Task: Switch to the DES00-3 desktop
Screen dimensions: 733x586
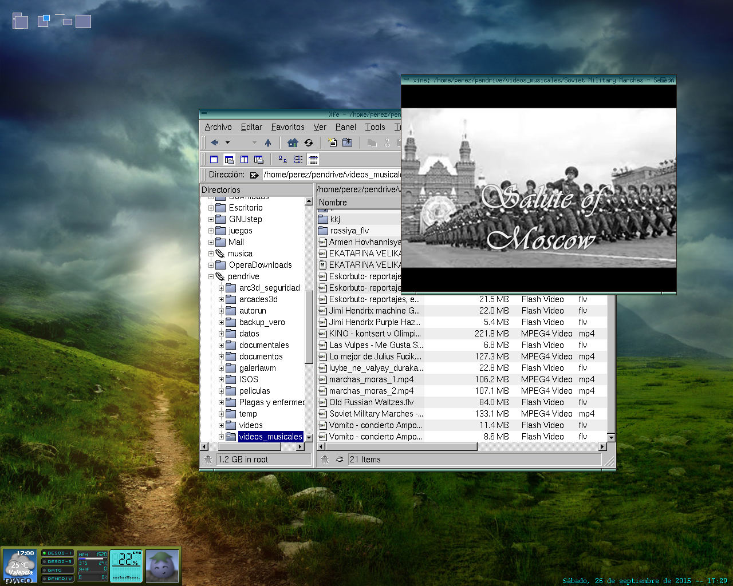Action: pos(58,562)
